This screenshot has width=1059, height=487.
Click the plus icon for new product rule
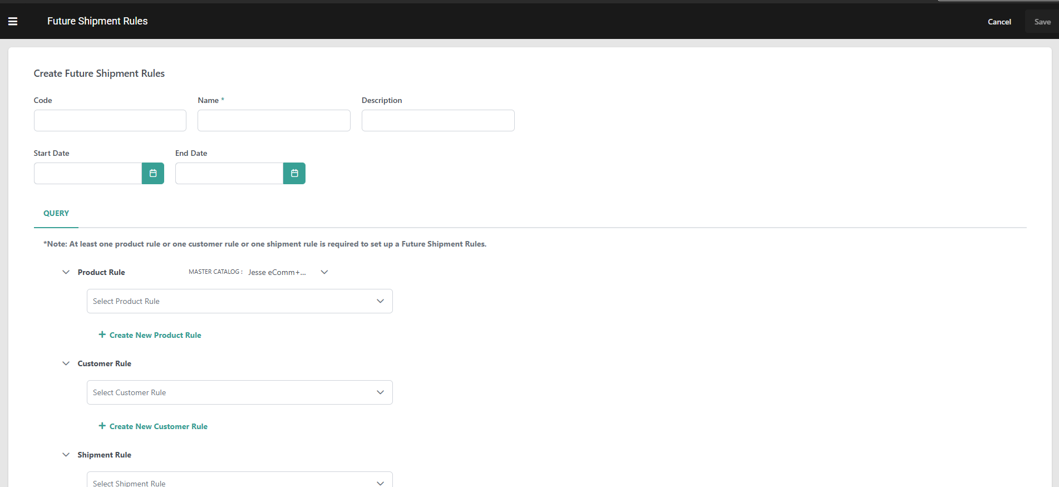[102, 334]
